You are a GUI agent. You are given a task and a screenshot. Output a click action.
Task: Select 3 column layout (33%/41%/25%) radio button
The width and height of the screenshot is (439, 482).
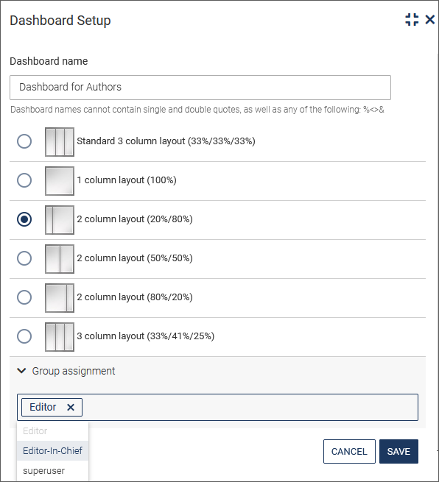click(24, 336)
